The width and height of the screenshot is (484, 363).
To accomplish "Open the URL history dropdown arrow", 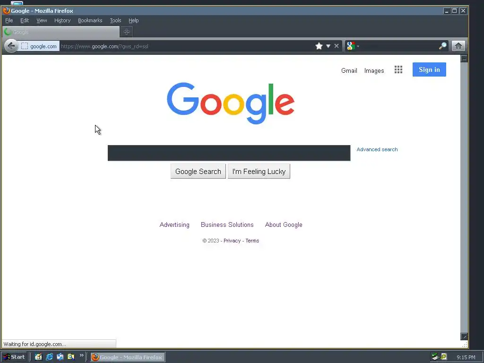I will 328,46.
